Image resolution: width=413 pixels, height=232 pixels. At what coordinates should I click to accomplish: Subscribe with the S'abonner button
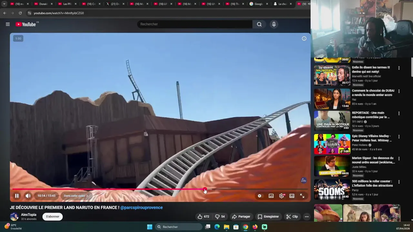53,217
